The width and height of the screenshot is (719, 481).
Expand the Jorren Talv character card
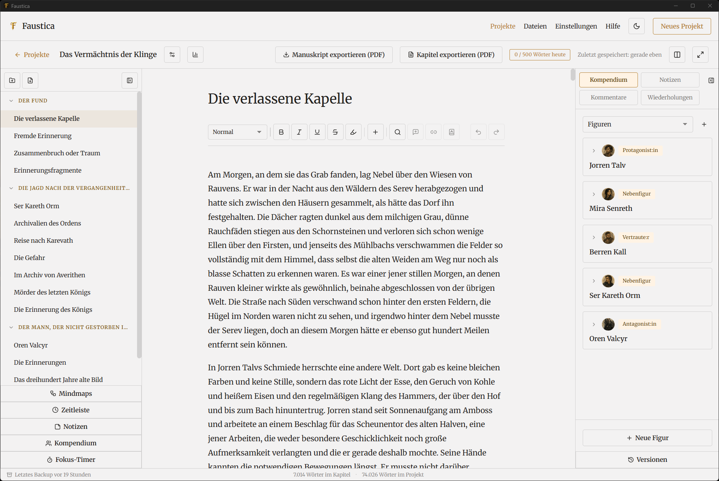tap(594, 150)
